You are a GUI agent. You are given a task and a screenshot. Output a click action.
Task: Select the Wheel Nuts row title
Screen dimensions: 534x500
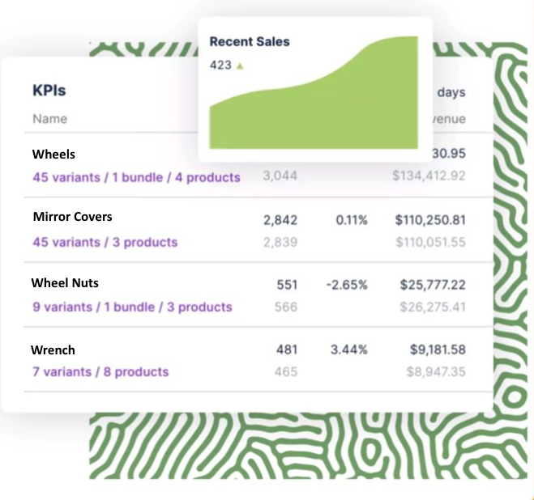point(65,283)
